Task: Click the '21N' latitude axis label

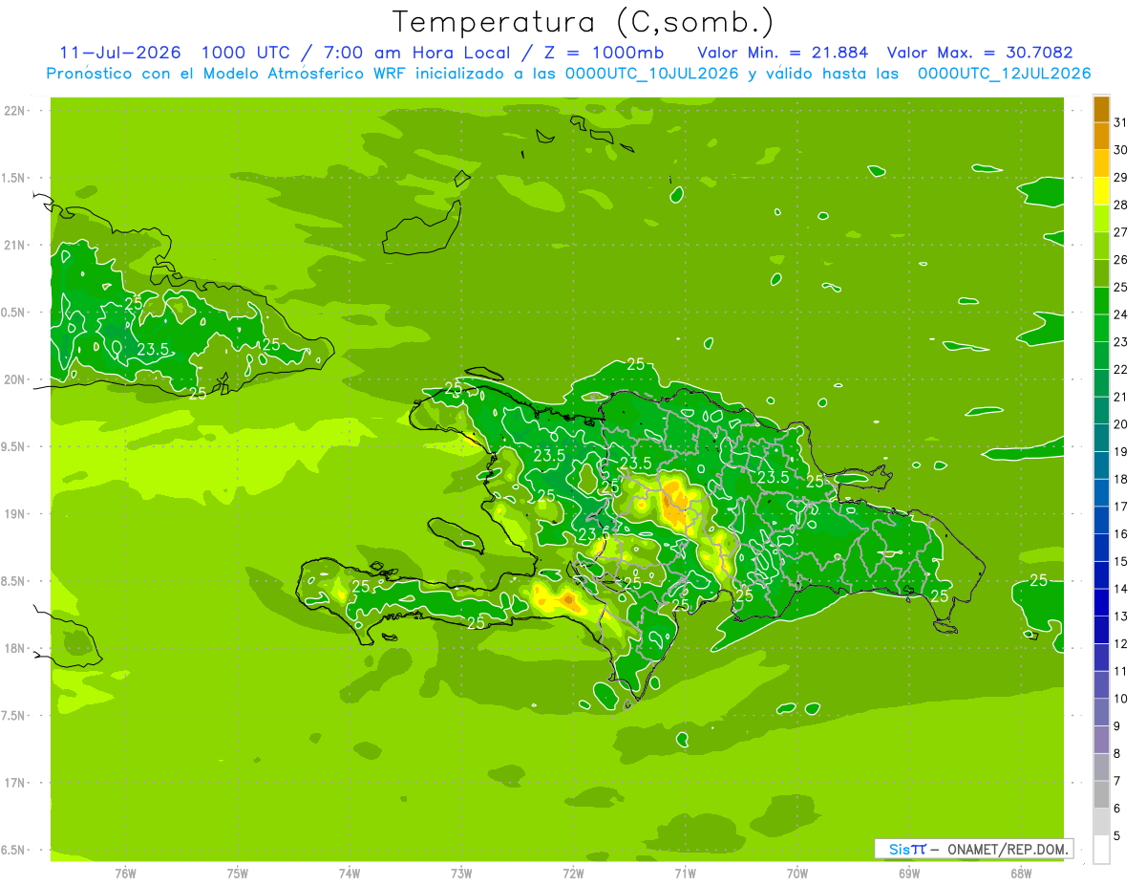Action: 15,246
